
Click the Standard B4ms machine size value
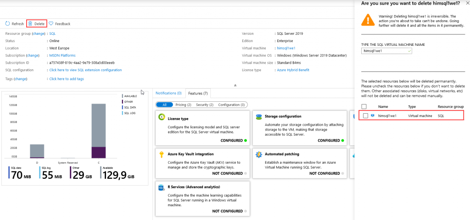289,63
